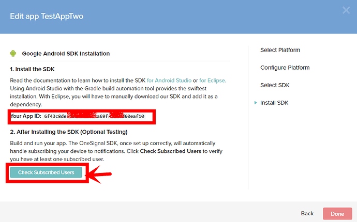
Task: Go to the Select Platform step
Action: coord(280,50)
